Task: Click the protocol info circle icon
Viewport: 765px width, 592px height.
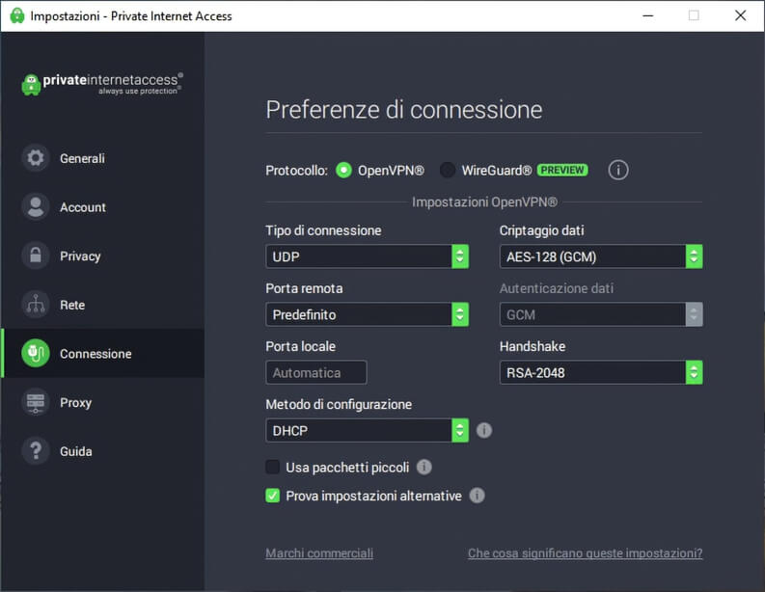Action: point(618,171)
